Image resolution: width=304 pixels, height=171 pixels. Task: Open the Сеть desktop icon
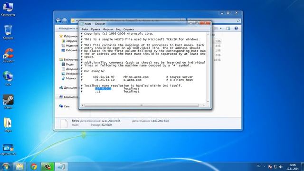click(x=8, y=78)
